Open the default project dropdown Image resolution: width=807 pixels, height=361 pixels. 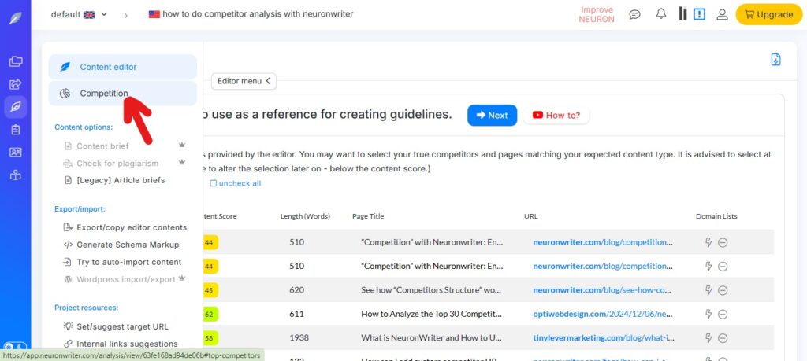tap(80, 14)
